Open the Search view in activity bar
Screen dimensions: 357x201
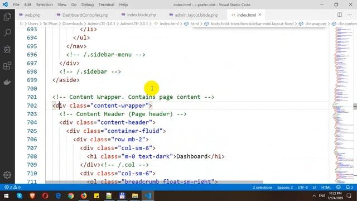[x=7, y=33]
